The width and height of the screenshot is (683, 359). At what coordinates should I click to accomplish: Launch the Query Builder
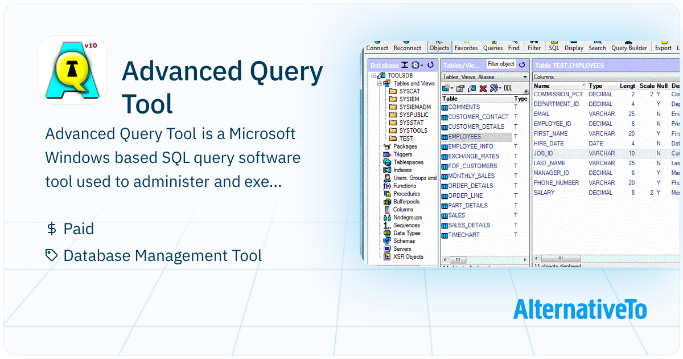[x=629, y=47]
